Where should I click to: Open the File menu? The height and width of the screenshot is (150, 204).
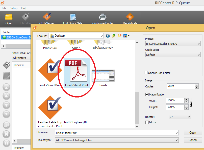pyautogui.click(x=4, y=8)
